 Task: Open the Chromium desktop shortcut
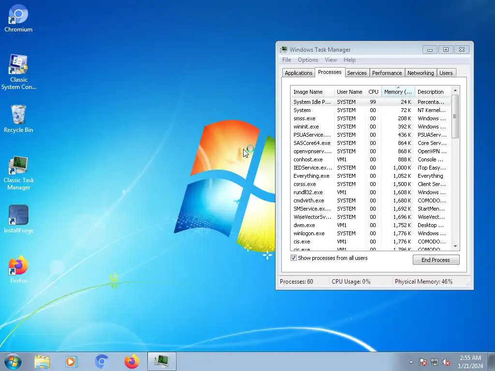coord(18,18)
